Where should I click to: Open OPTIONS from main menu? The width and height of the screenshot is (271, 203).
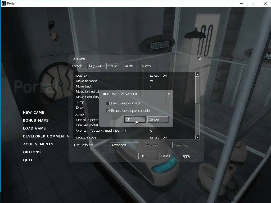click(x=32, y=152)
